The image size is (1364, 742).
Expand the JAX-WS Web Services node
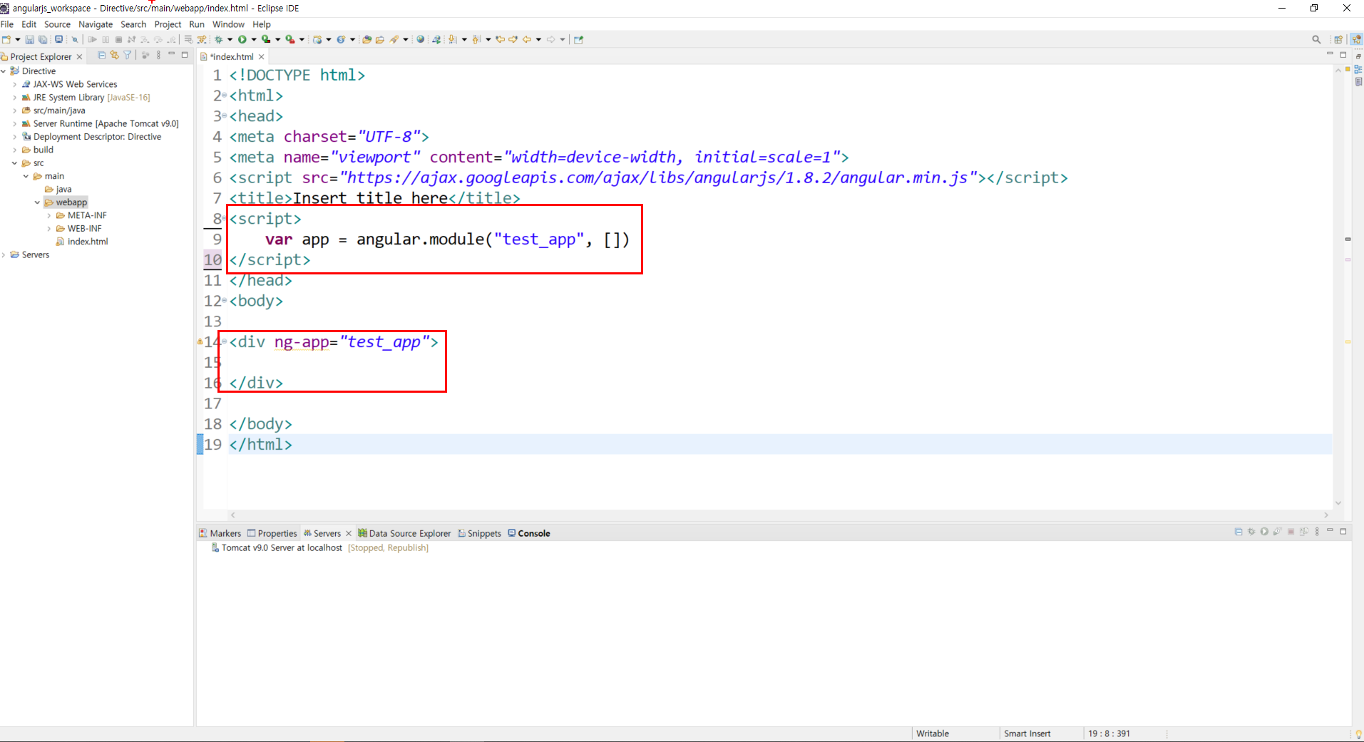(x=14, y=84)
